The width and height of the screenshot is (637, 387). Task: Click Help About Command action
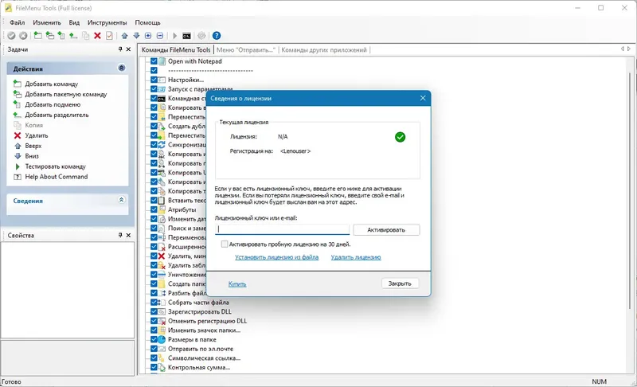click(x=56, y=177)
